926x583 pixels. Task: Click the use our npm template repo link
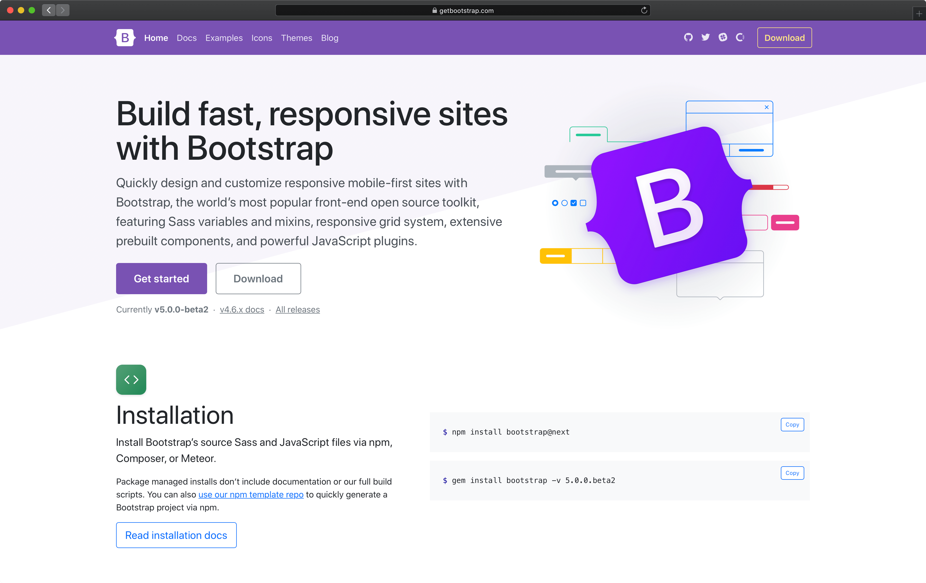coord(250,494)
